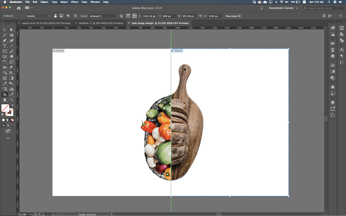346x216 pixels.
Task: Click the artboard Name input field
Action: click(x=102, y=16)
